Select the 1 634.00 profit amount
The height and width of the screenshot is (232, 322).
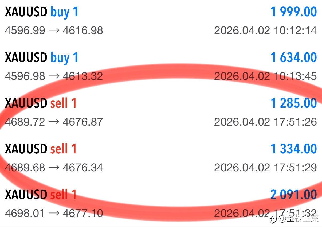click(293, 58)
